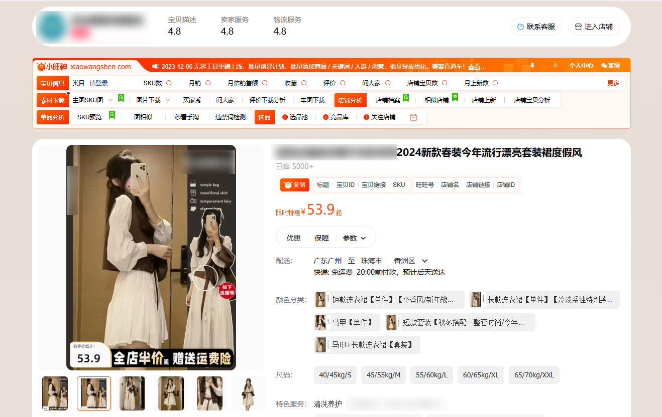Image resolution: width=662 pixels, height=417 pixels.
Task: Collapse the toolbar with the double-chevron up icon
Action: coord(555,66)
